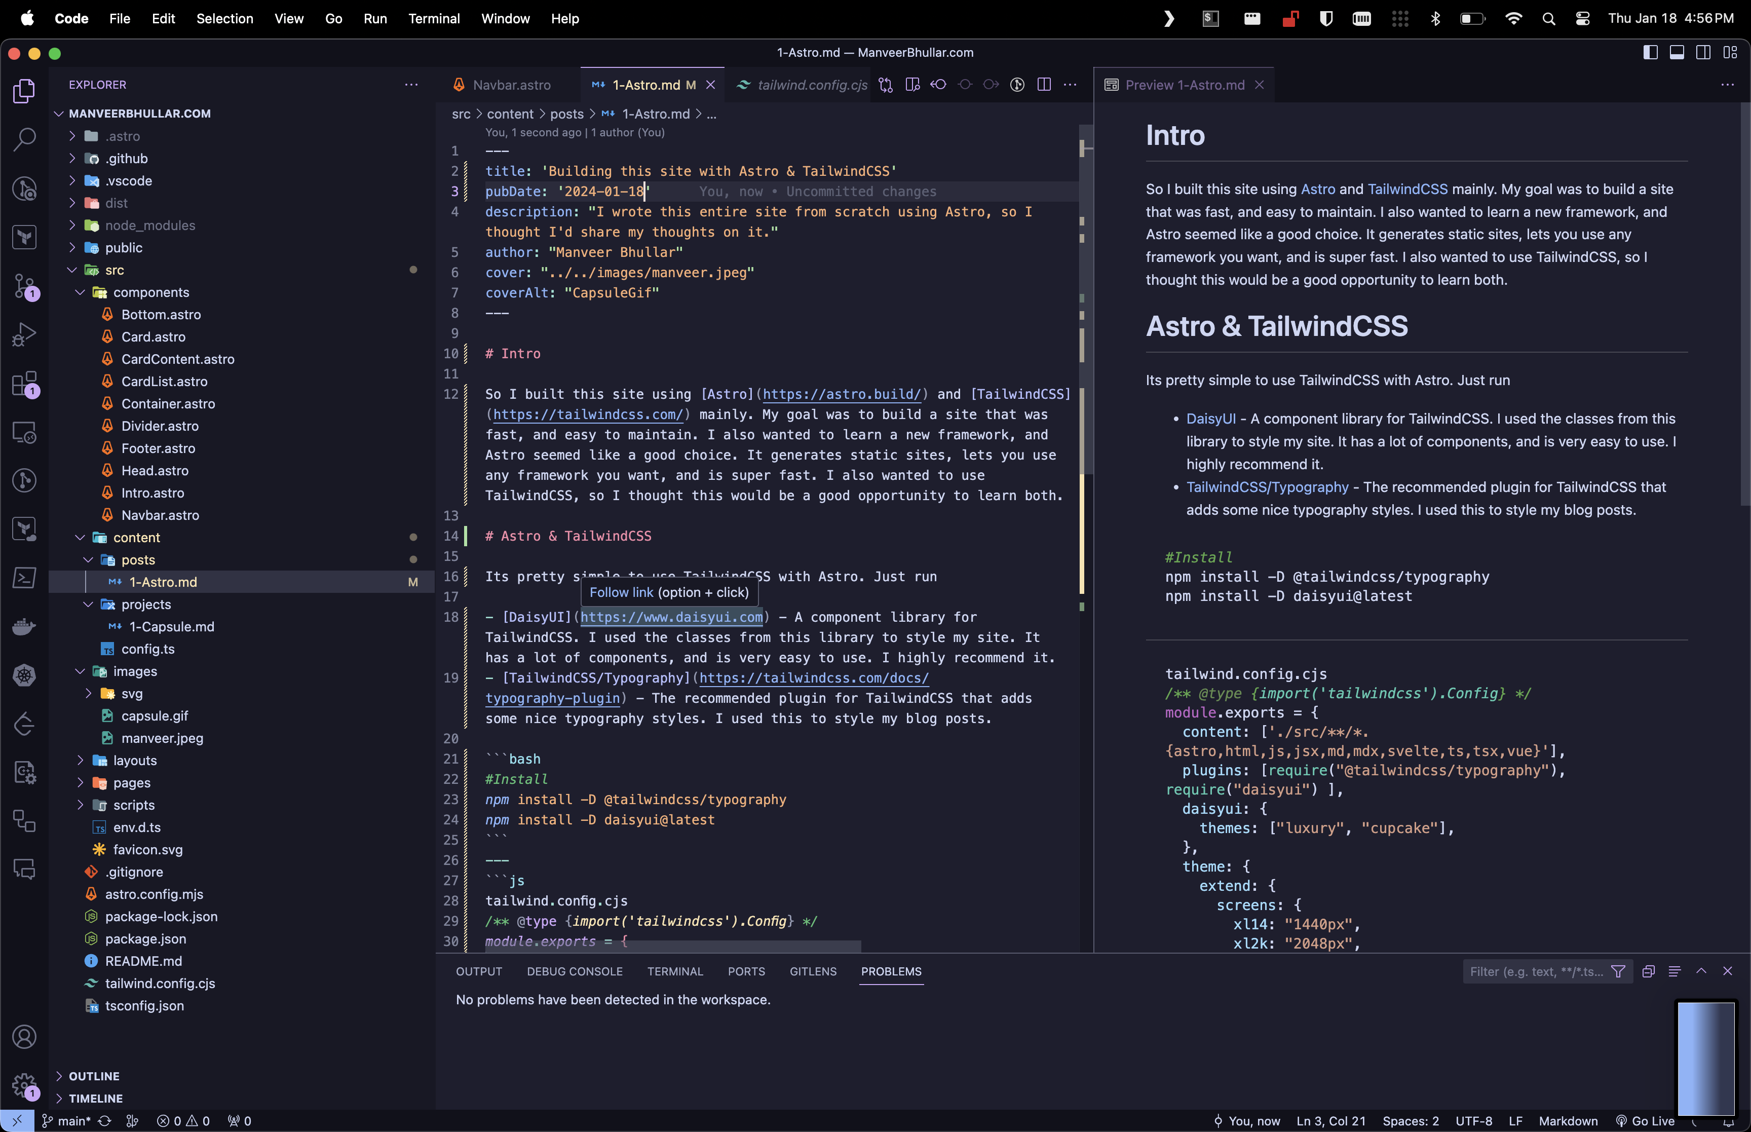Click the main branch status button
1751x1132 pixels.
(x=66, y=1121)
